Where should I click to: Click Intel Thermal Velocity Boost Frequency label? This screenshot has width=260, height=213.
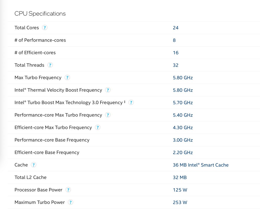pyautogui.click(x=58, y=90)
